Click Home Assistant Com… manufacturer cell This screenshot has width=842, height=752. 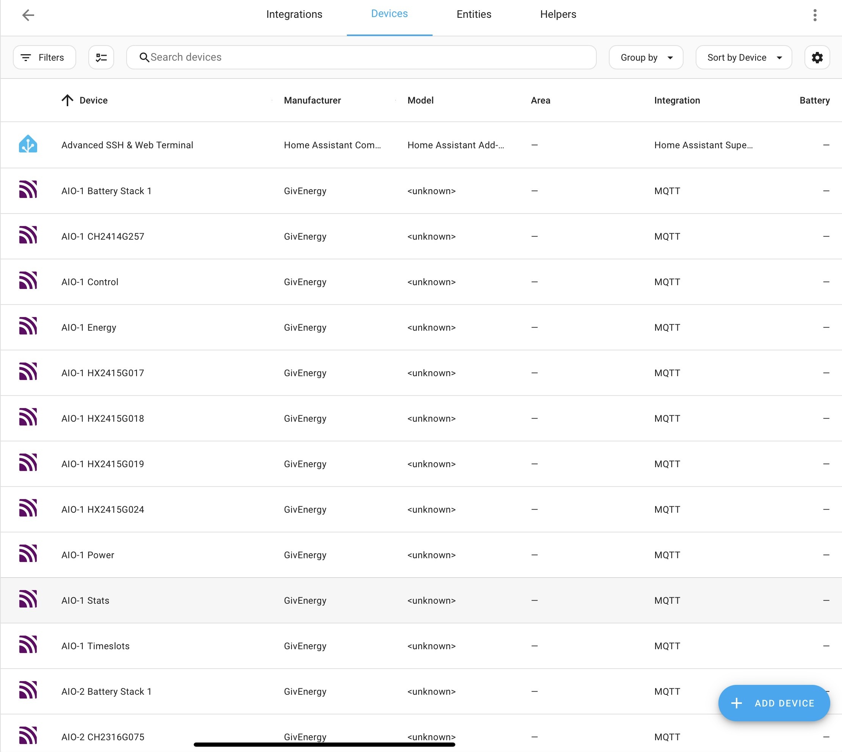click(x=332, y=145)
